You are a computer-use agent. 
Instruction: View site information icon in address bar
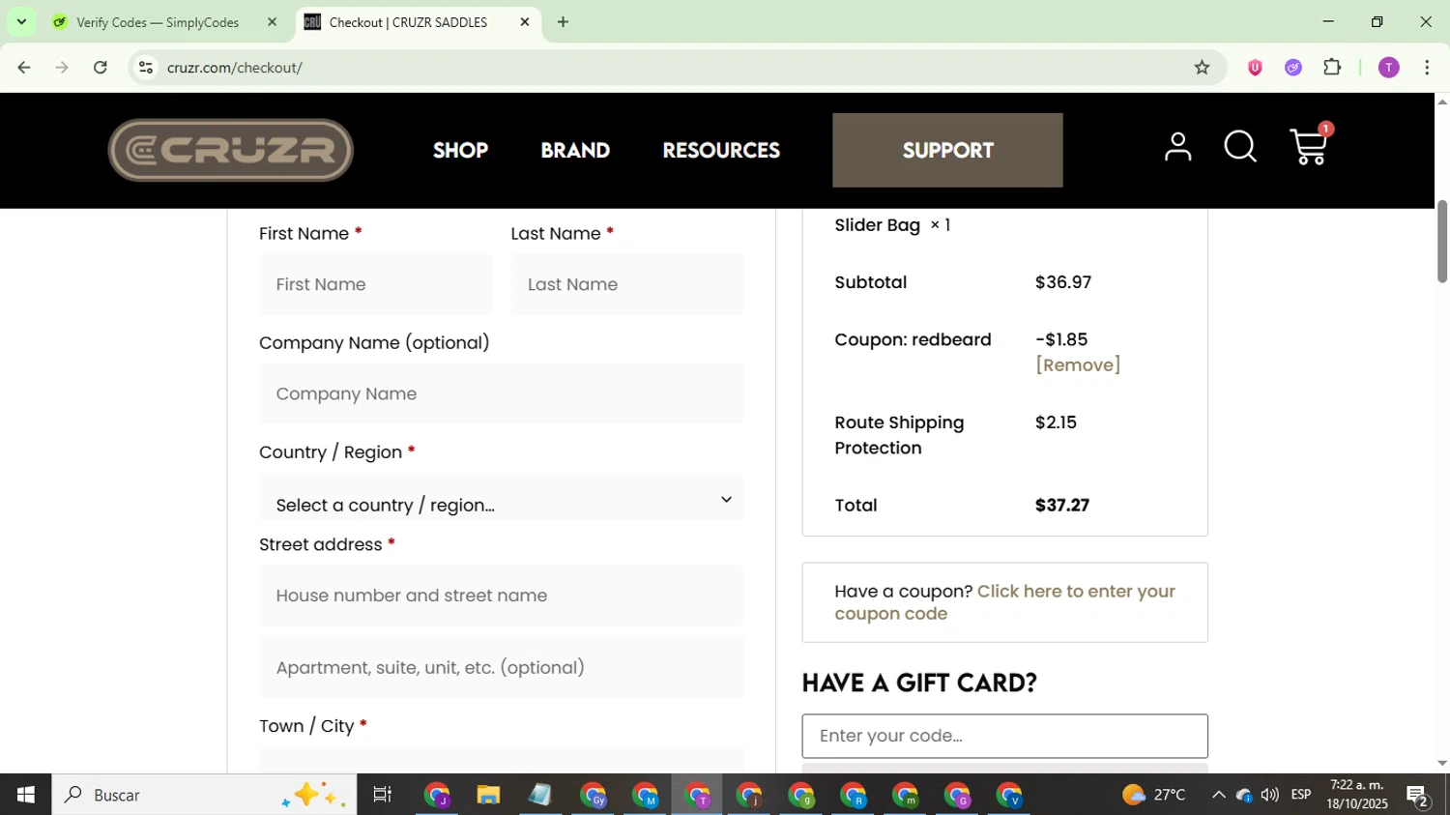[x=146, y=68]
